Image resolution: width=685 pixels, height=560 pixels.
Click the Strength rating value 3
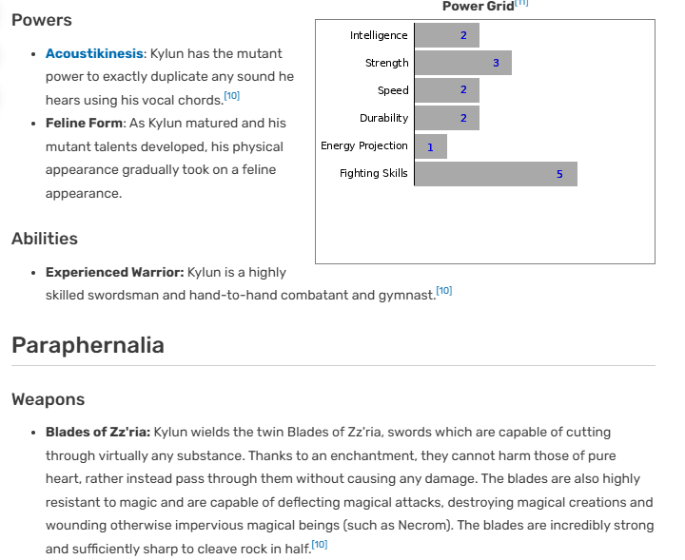[496, 63]
